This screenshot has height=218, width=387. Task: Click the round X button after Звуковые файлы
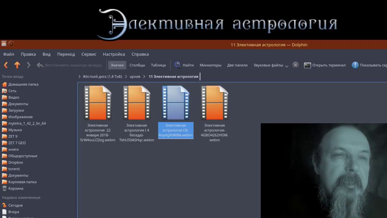pyautogui.click(x=295, y=65)
